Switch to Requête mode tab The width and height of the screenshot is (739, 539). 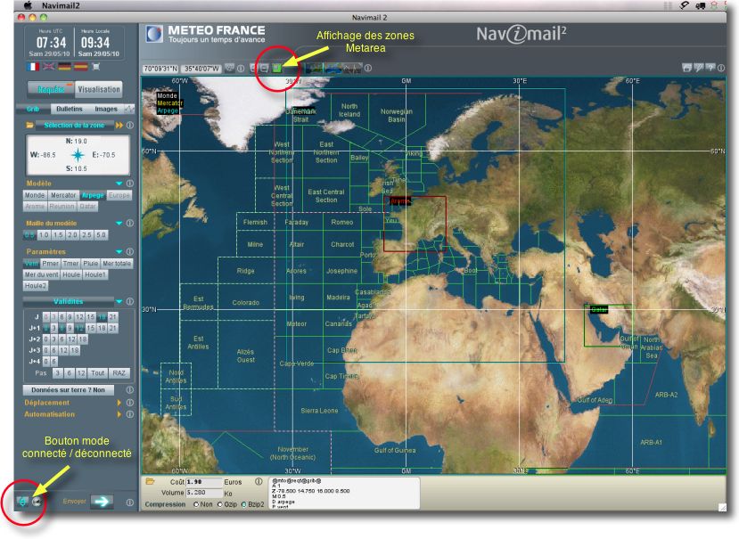(51, 89)
